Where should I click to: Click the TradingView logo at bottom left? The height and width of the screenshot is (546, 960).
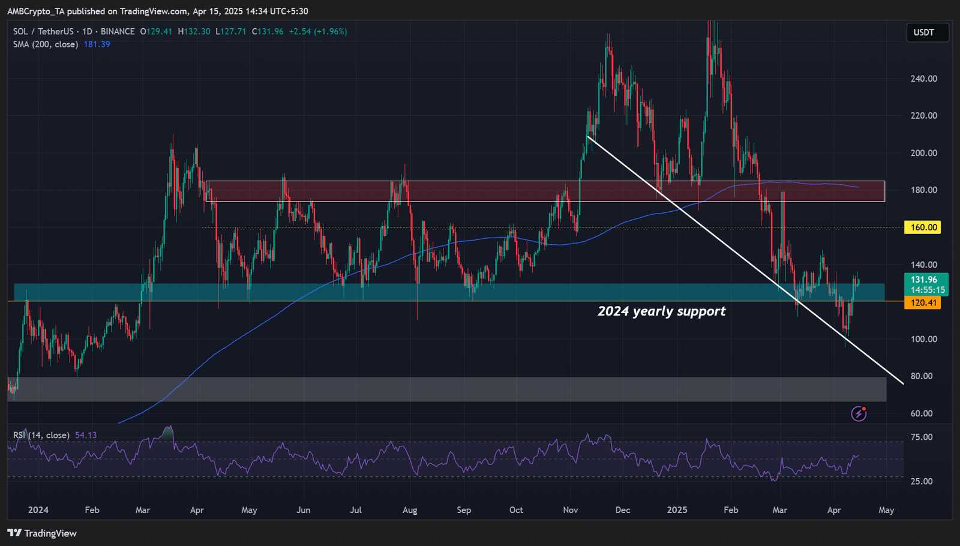[x=42, y=533]
